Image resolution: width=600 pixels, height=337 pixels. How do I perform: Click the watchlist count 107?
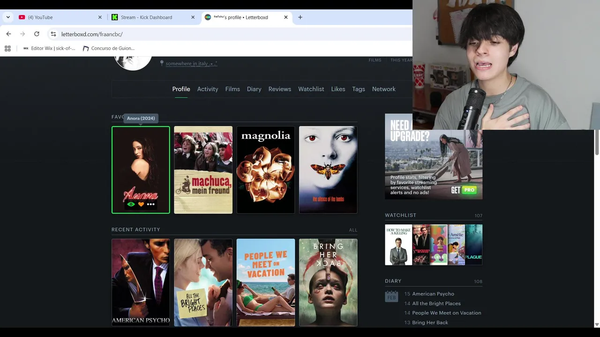[478, 216]
